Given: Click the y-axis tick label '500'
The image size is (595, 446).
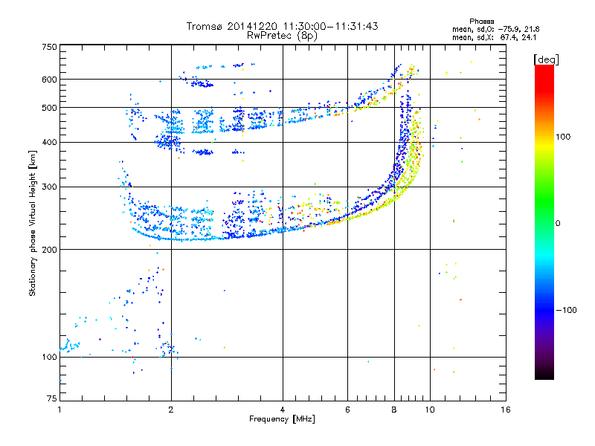Looking at the screenshot, I should (50, 108).
